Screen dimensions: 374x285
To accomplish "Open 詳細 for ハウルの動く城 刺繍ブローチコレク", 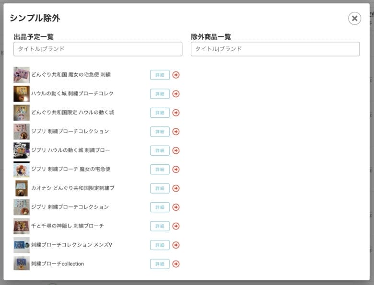I will (160, 94).
